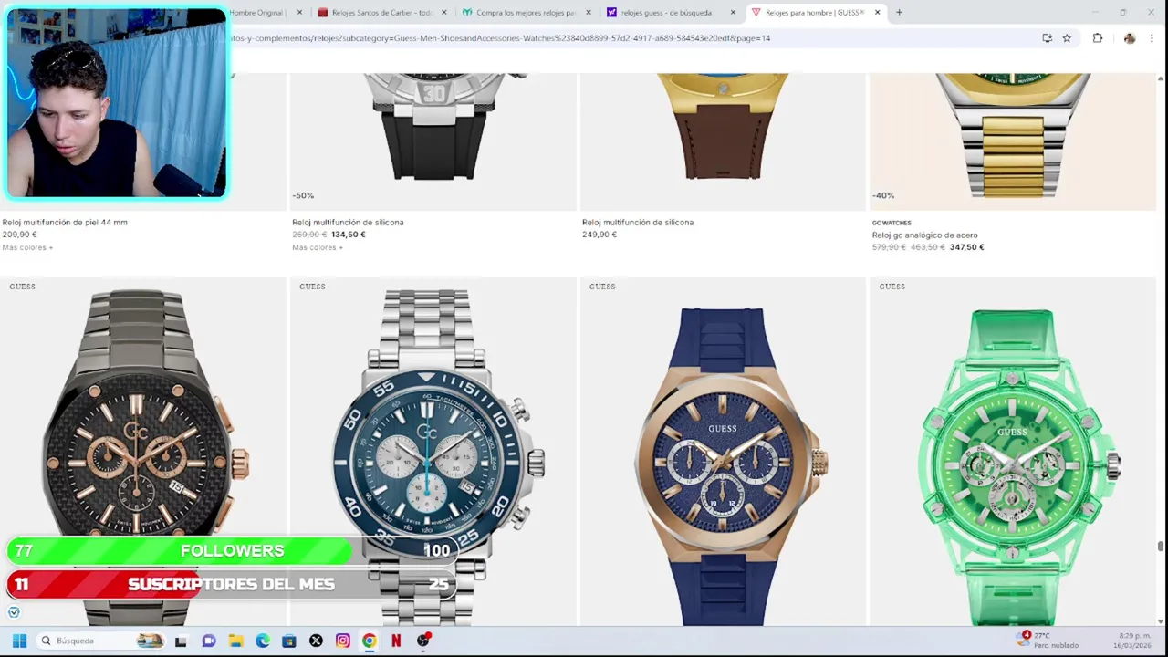Image resolution: width=1168 pixels, height=657 pixels.
Task: Close the Compra los mejores relojes tab
Action: click(589, 13)
